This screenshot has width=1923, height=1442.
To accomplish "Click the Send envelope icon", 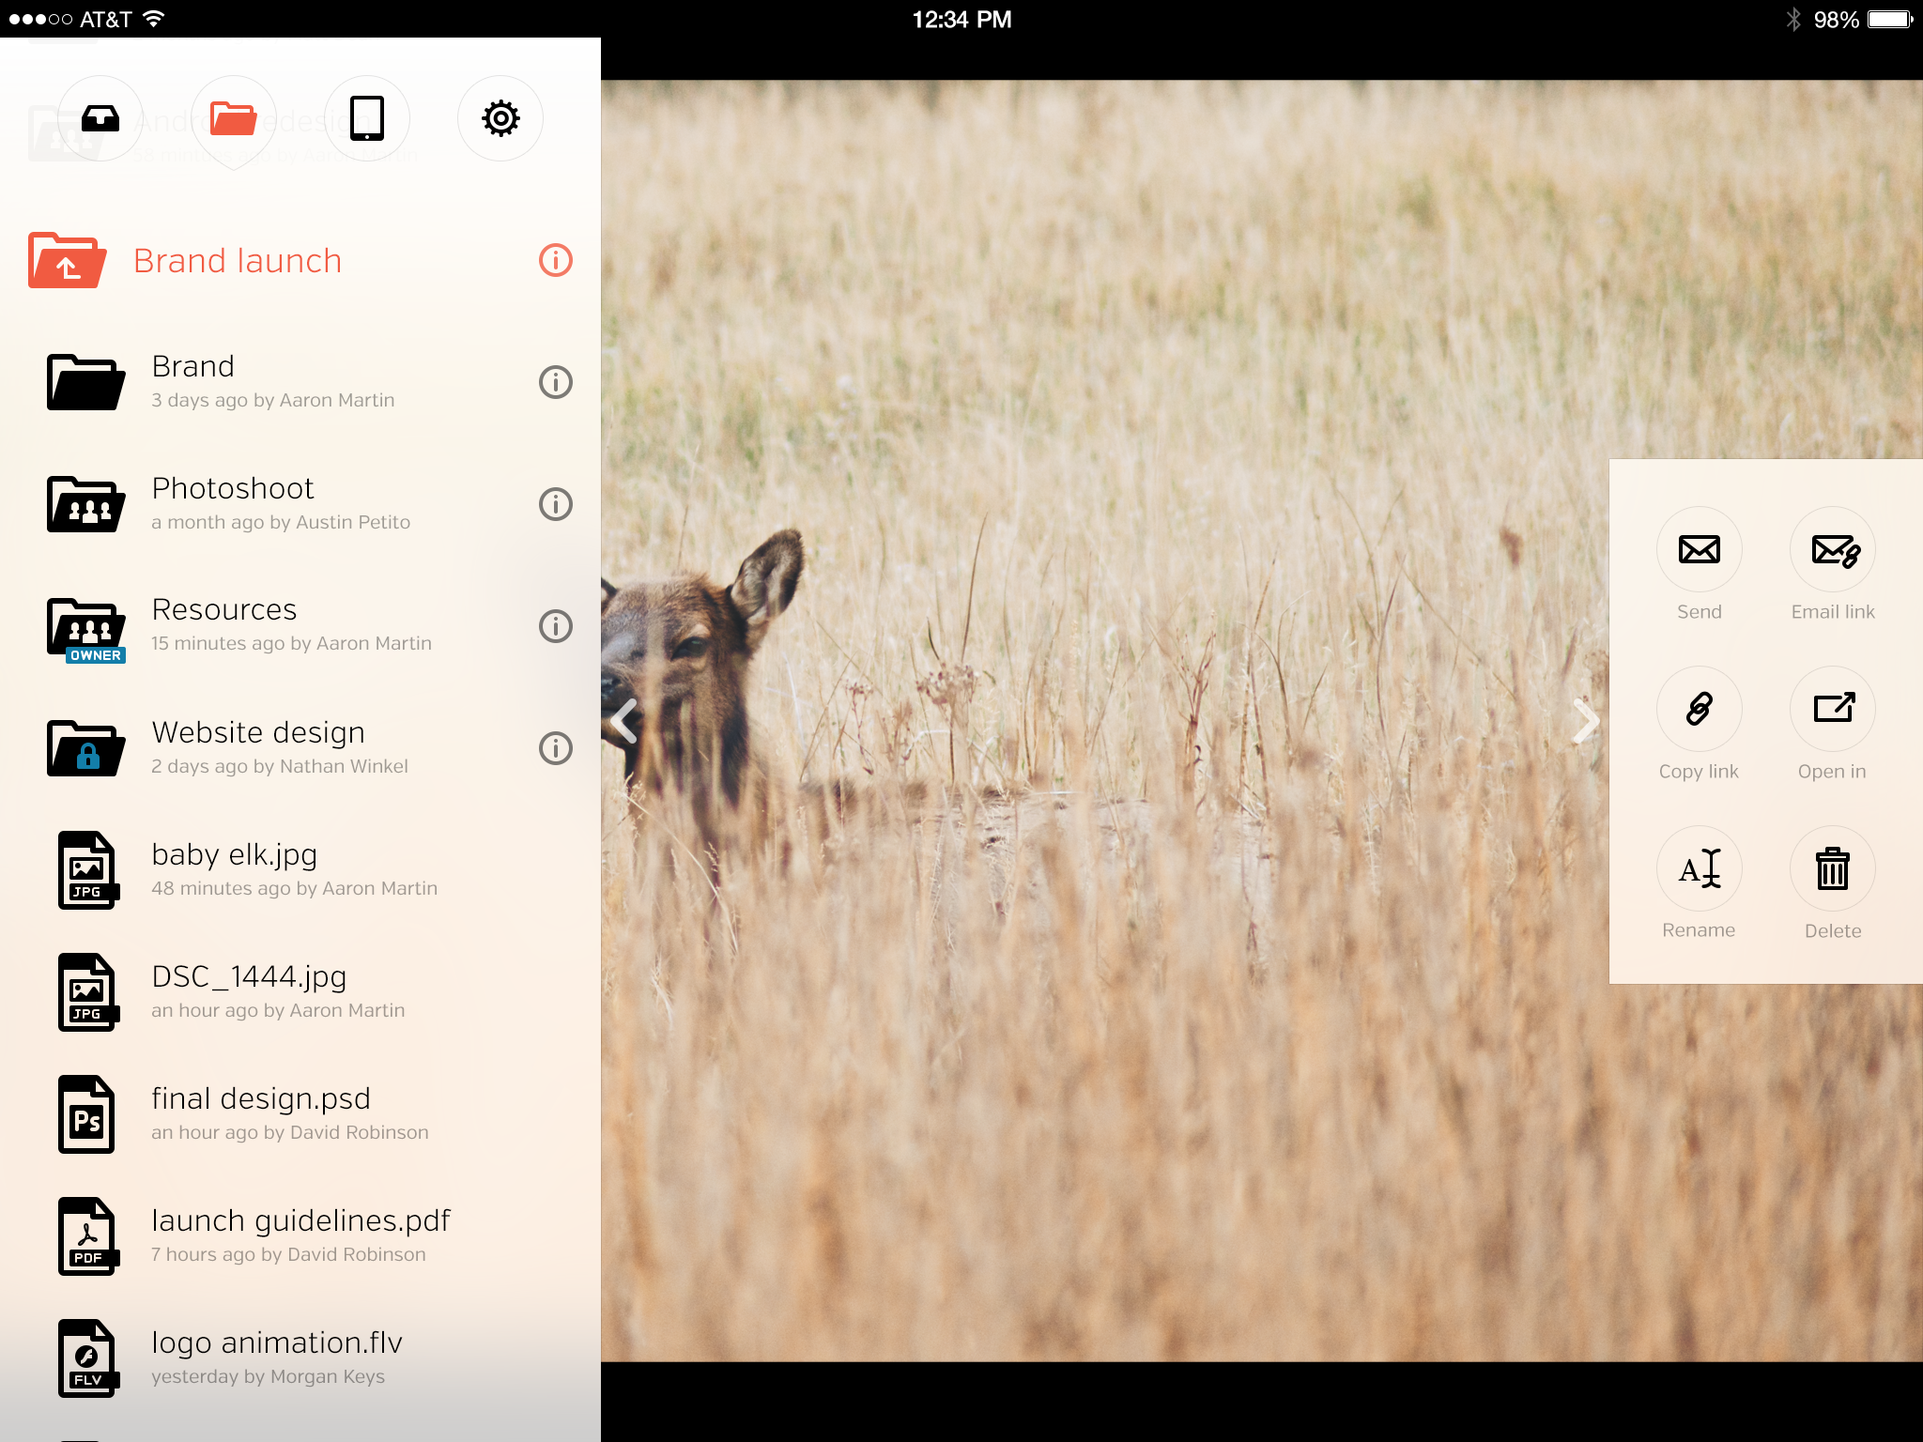I will [1699, 549].
